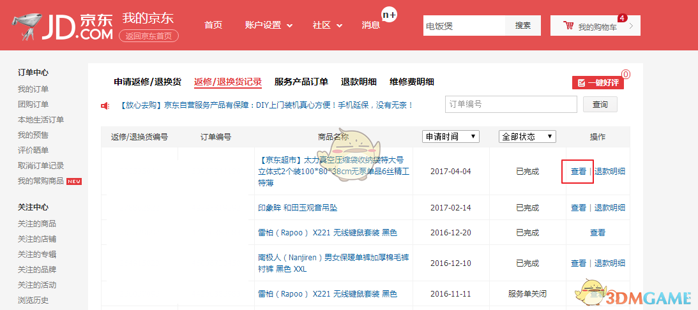
Task: Click the 返回京东首页 button
Action: (x=149, y=36)
